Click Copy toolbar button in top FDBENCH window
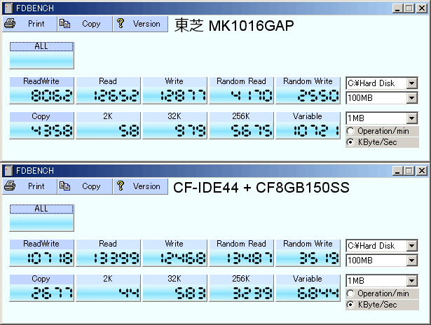The image size is (431, 325). [85, 24]
